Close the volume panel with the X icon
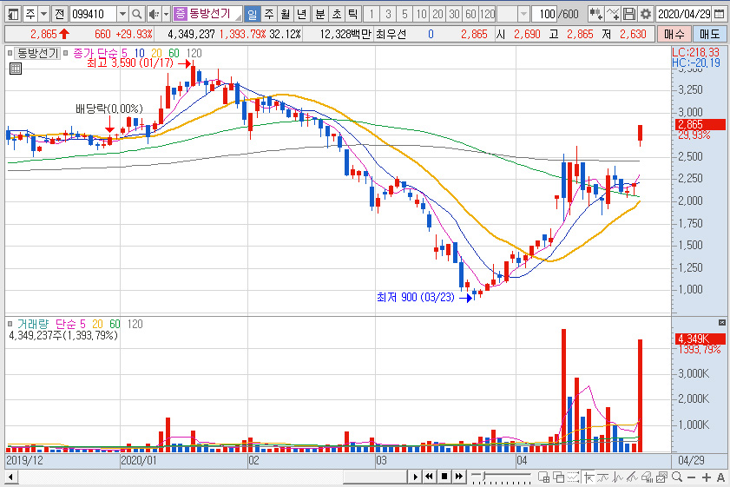 click(721, 322)
